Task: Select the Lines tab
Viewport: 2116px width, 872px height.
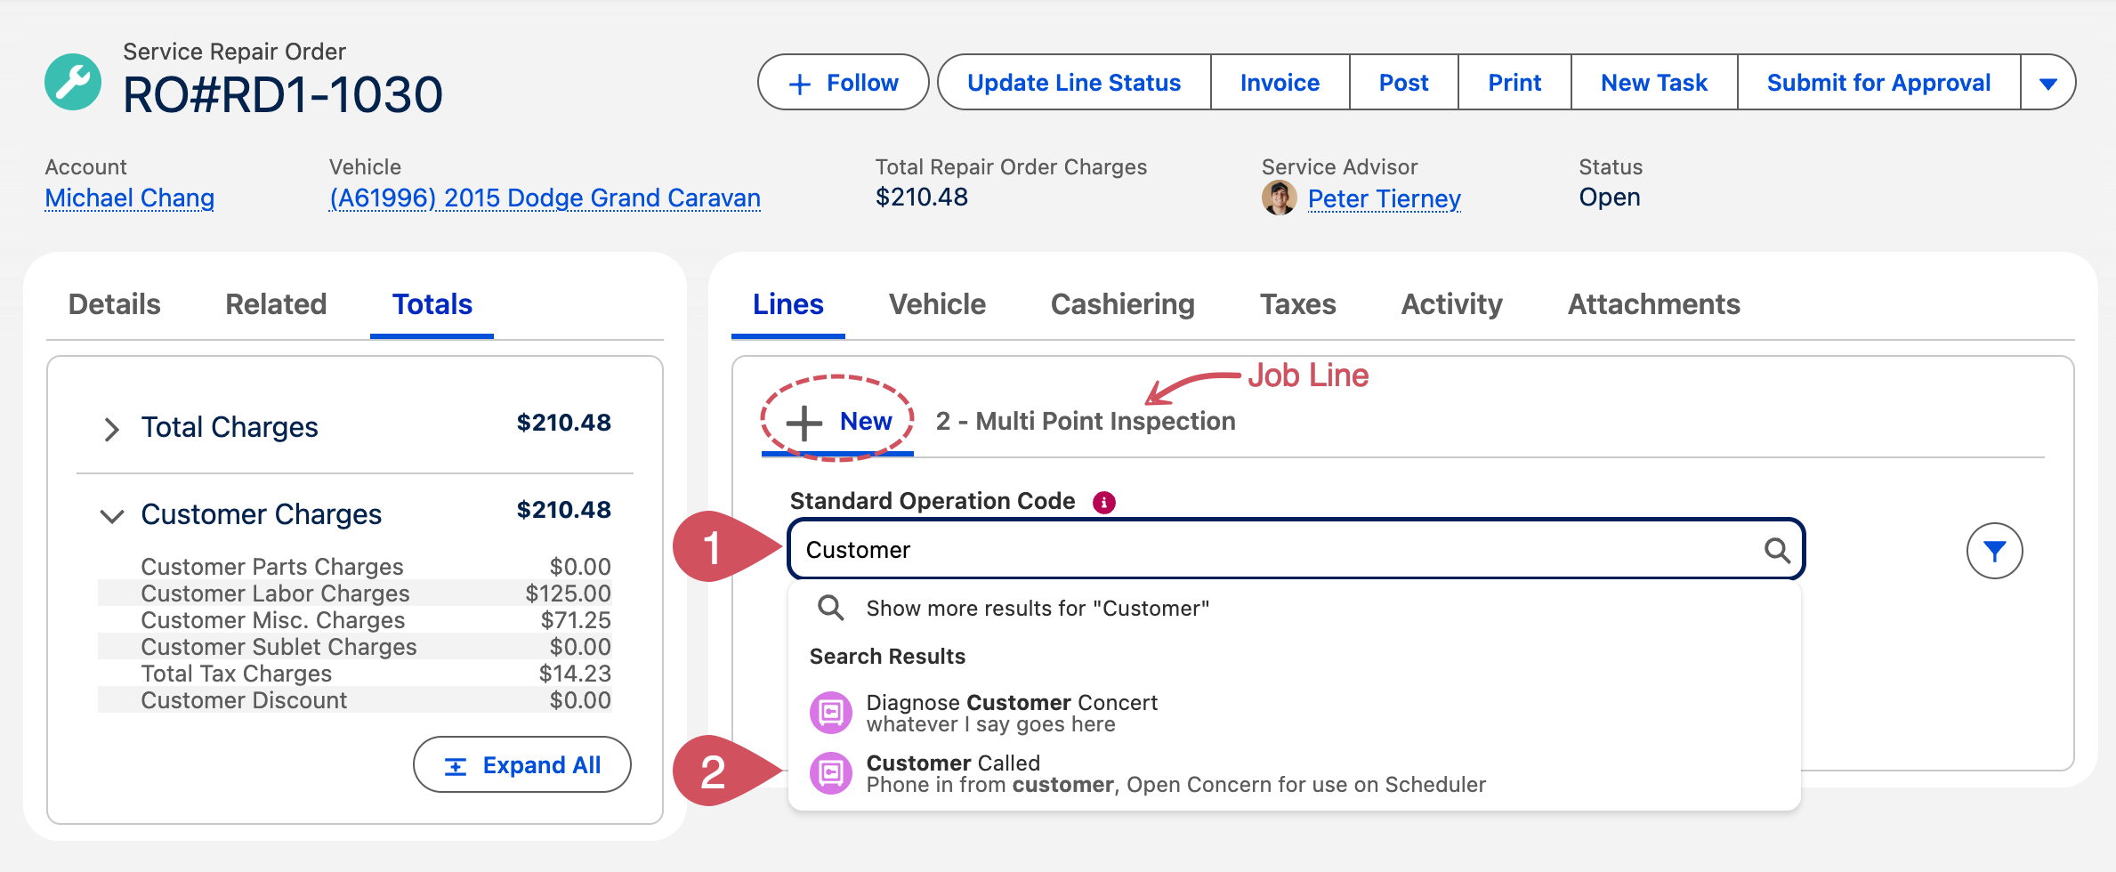Action: (x=787, y=304)
